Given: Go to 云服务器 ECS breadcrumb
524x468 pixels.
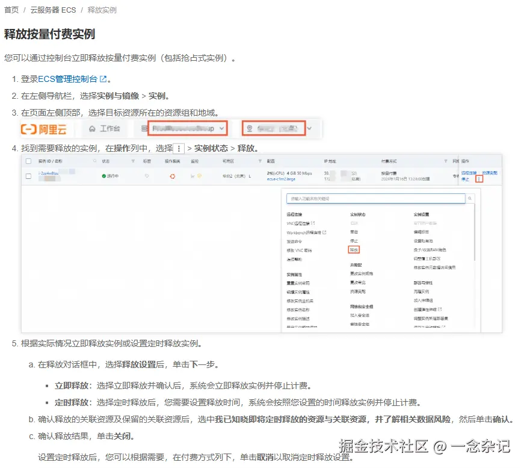Looking at the screenshot, I should coord(53,10).
